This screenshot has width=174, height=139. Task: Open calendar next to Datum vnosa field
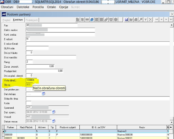pos(54,121)
